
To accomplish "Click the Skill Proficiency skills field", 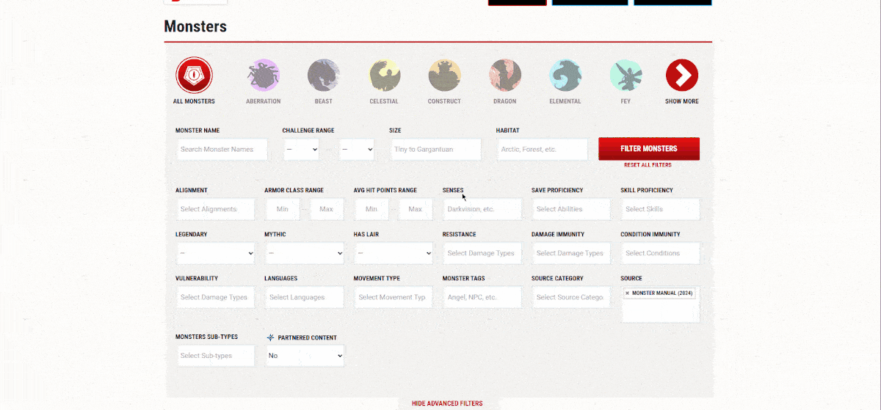I will coord(660,209).
